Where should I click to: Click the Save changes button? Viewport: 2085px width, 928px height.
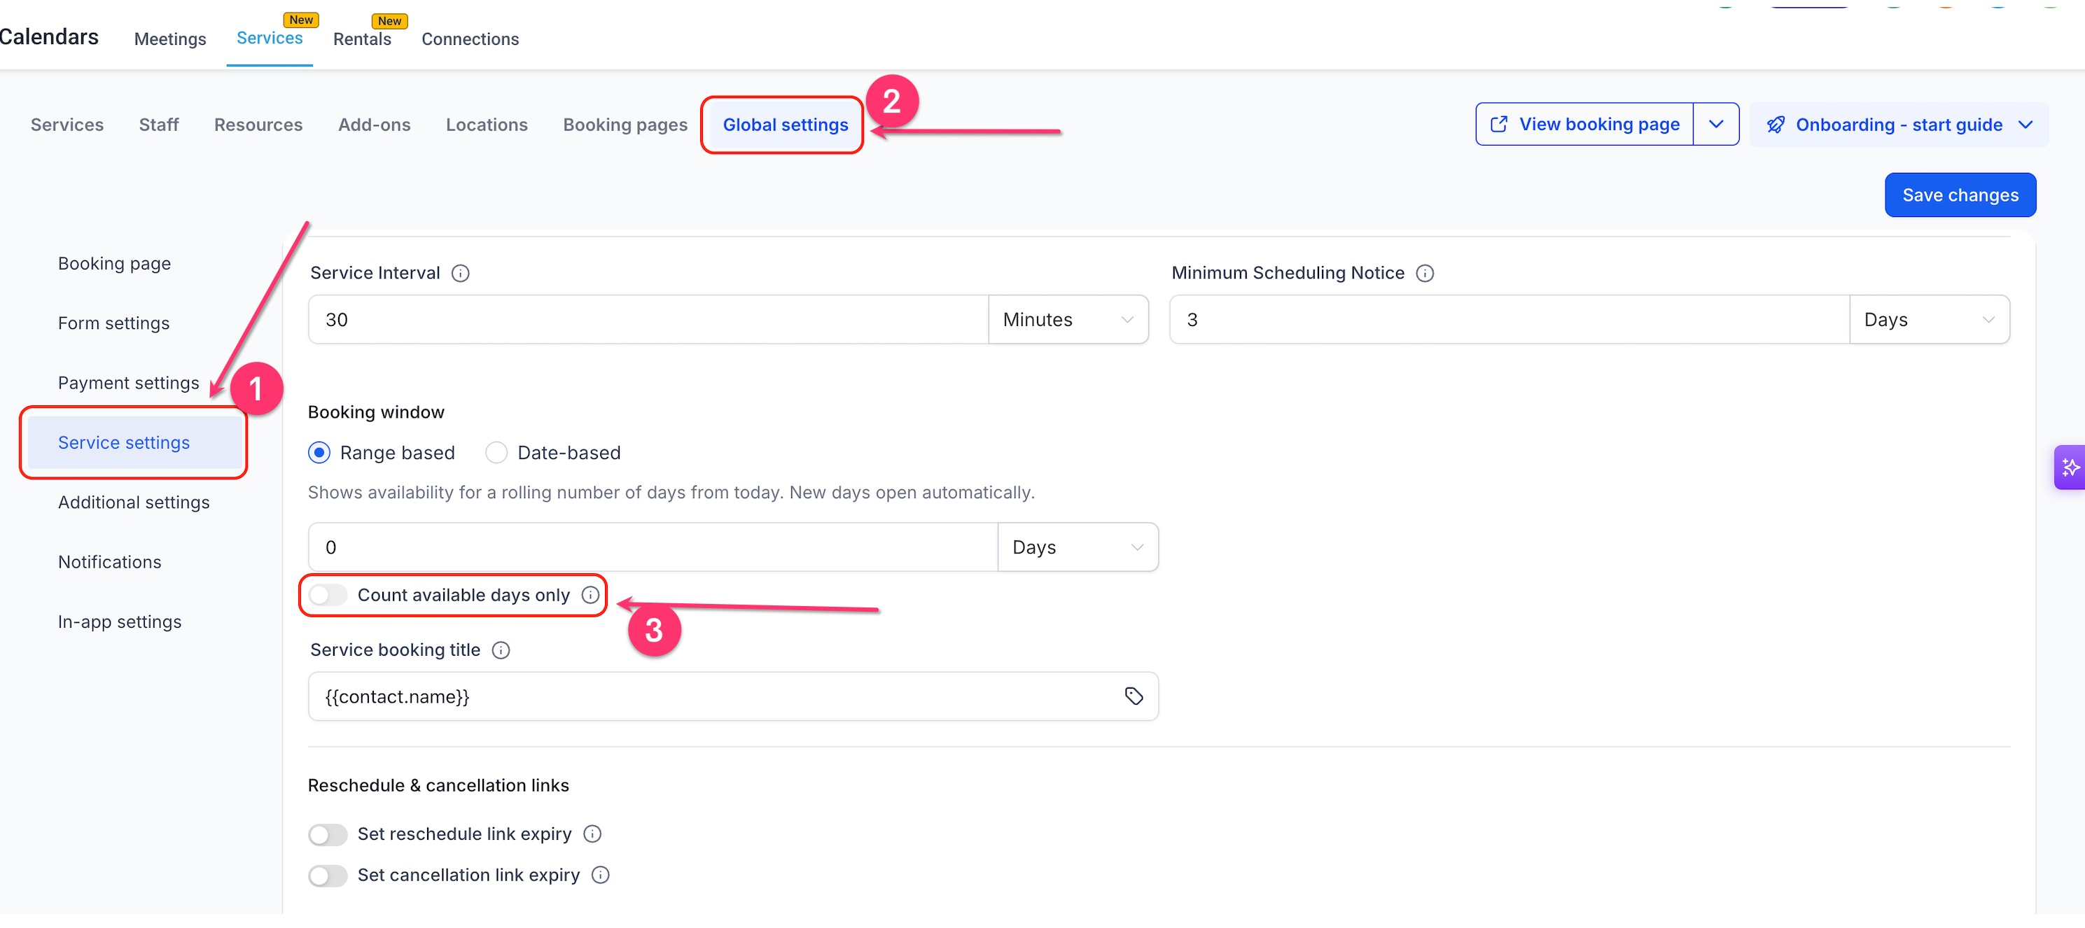coord(1960,196)
